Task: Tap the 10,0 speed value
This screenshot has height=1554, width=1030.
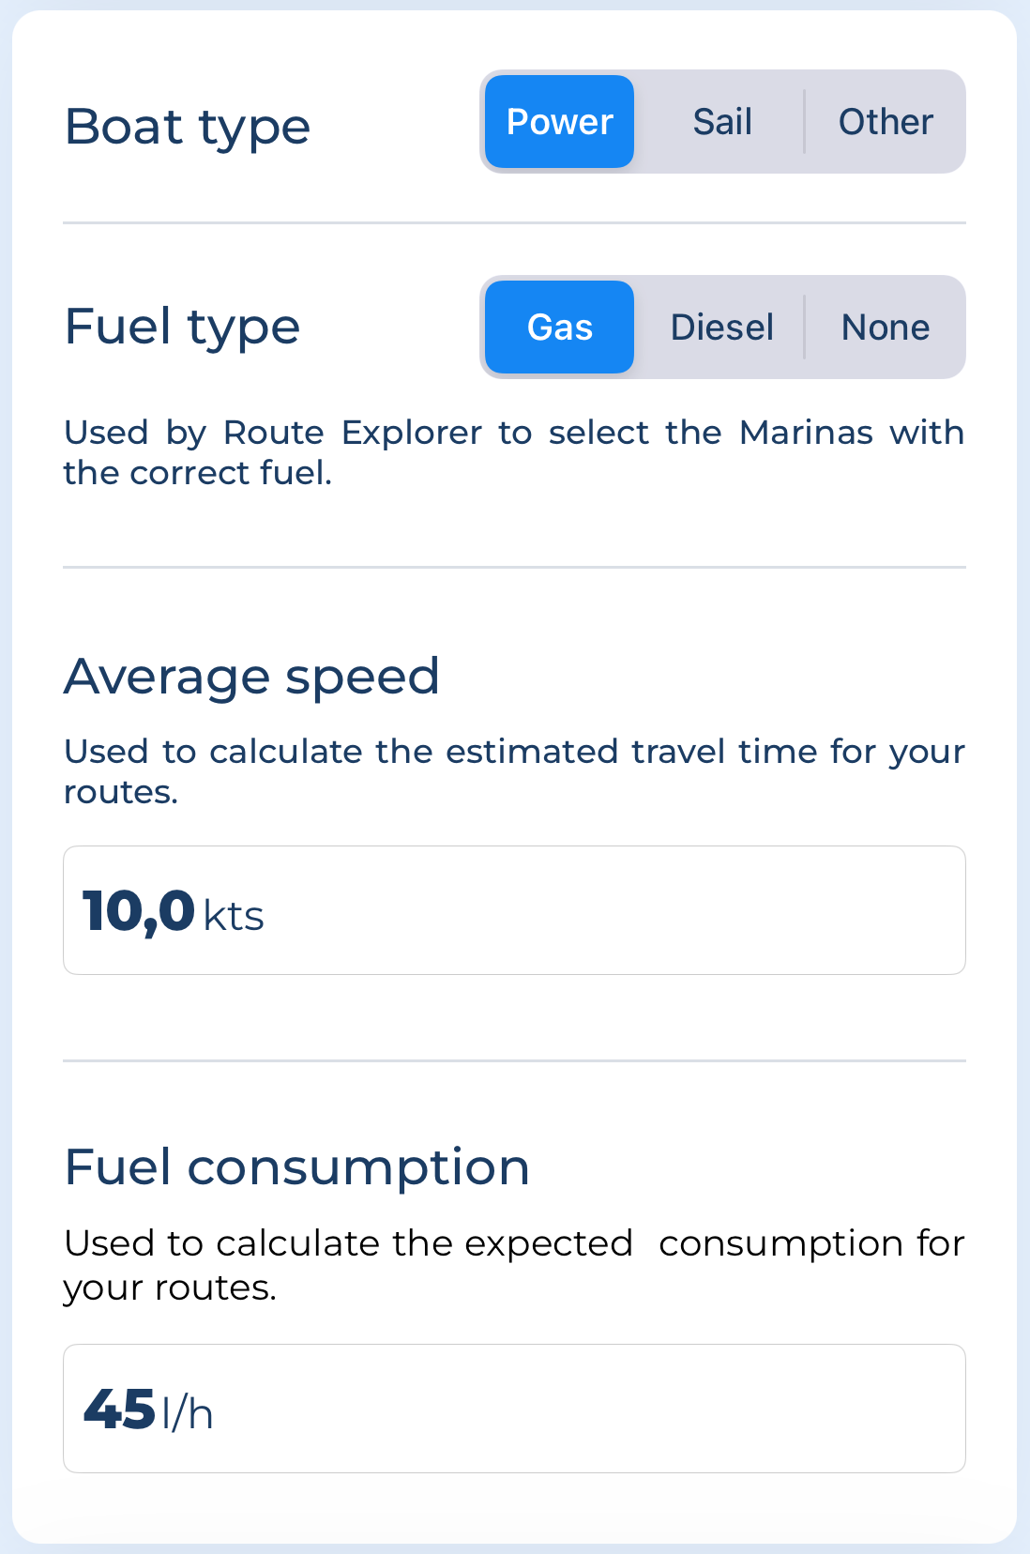Action: pyautogui.click(x=139, y=912)
